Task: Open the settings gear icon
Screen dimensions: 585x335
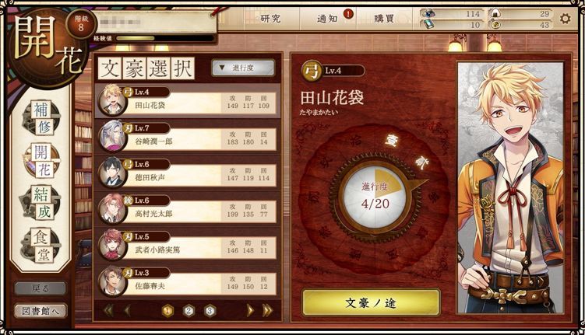Action: (x=566, y=18)
